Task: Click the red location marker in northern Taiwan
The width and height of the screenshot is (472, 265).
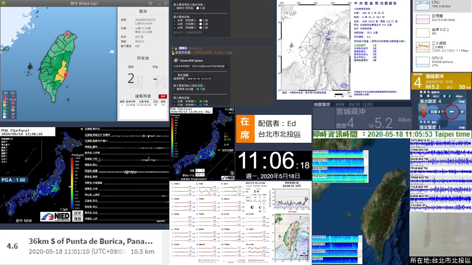Action: coord(67,35)
